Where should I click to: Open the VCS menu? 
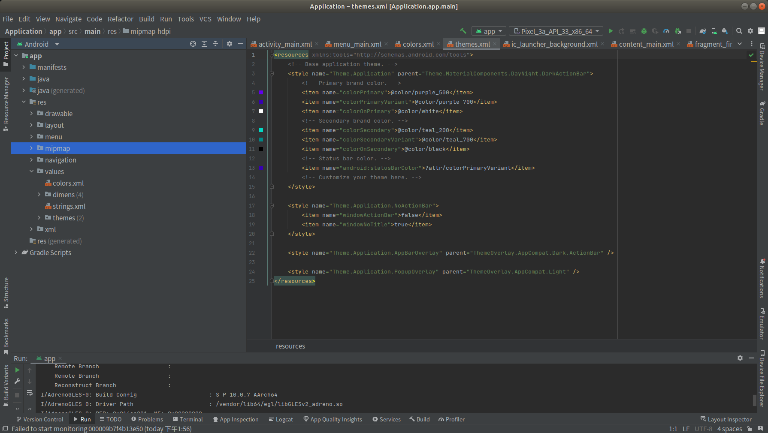pos(205,19)
